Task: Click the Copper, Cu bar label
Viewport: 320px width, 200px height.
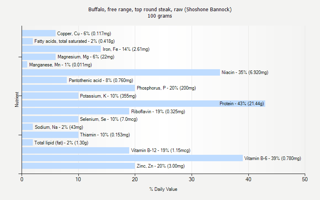Action: [84, 34]
